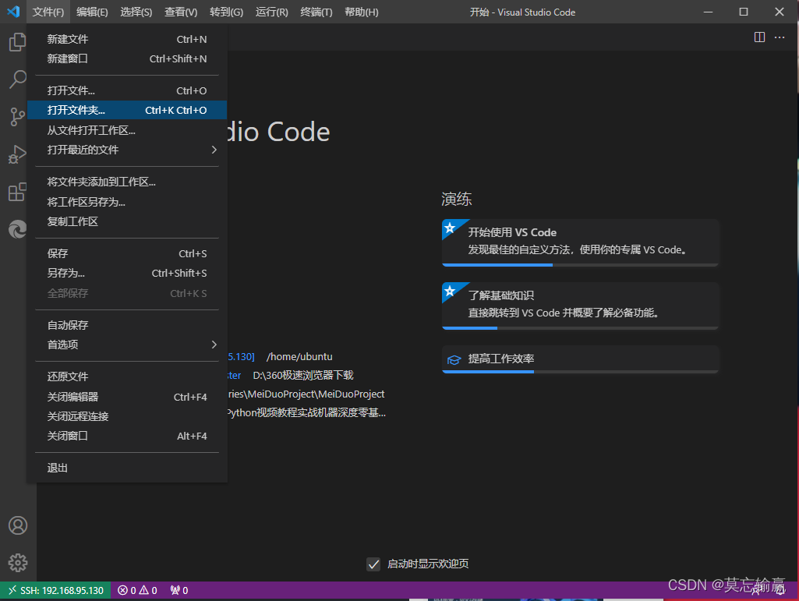
Task: Click the D:\360极速浏览器下载 recent path
Action: (302, 375)
